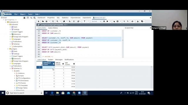Collapse the Schemas (1) node
This screenshot has height=105, width=188.
[x=10, y=69]
